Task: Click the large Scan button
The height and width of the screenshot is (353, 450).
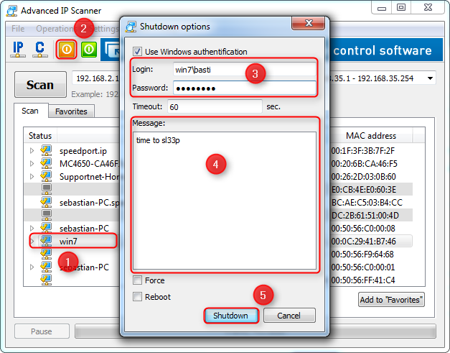Action: (x=40, y=85)
